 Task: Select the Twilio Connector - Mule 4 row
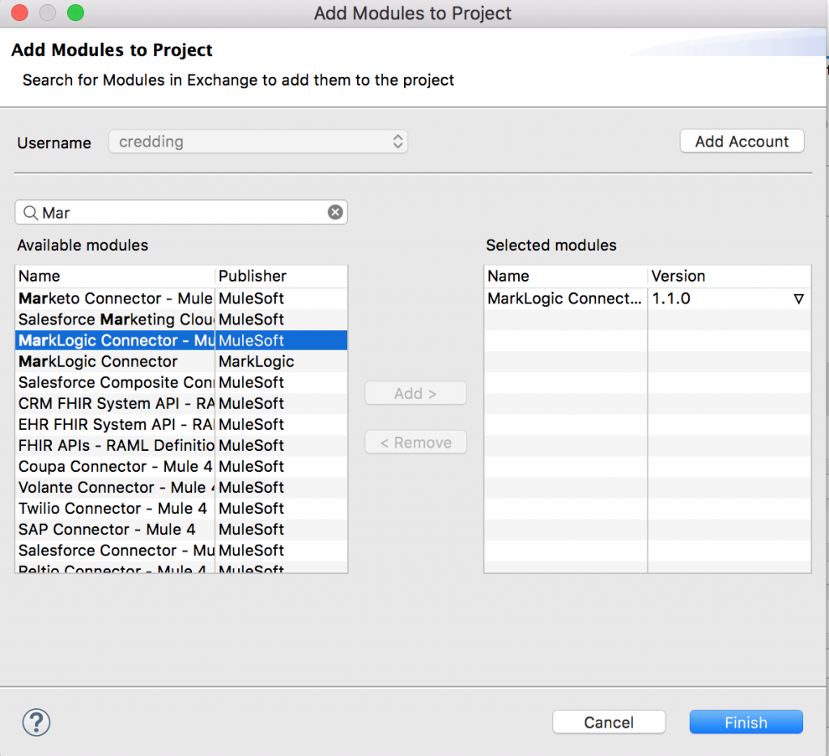pos(114,508)
